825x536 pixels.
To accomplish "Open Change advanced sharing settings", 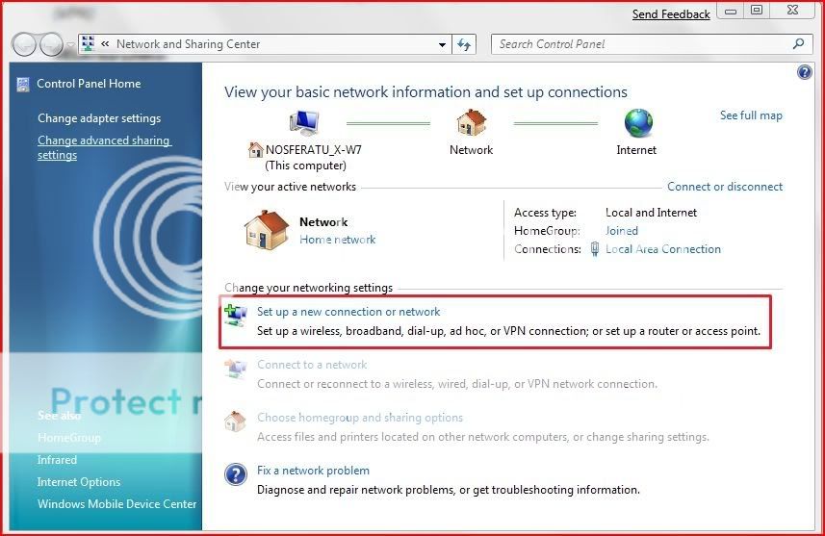I will click(104, 147).
